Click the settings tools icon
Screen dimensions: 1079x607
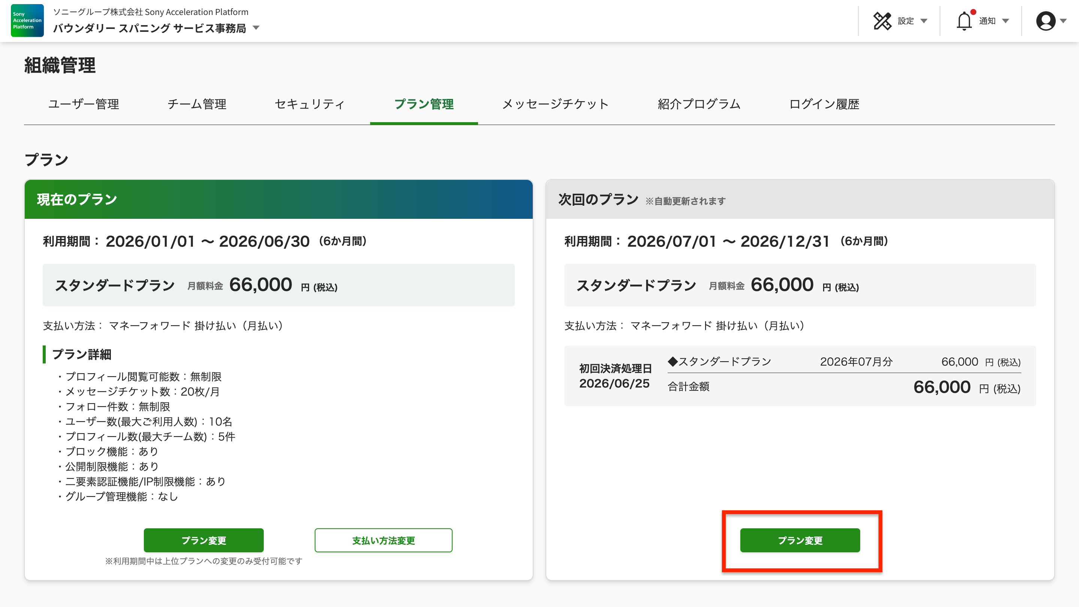882,21
